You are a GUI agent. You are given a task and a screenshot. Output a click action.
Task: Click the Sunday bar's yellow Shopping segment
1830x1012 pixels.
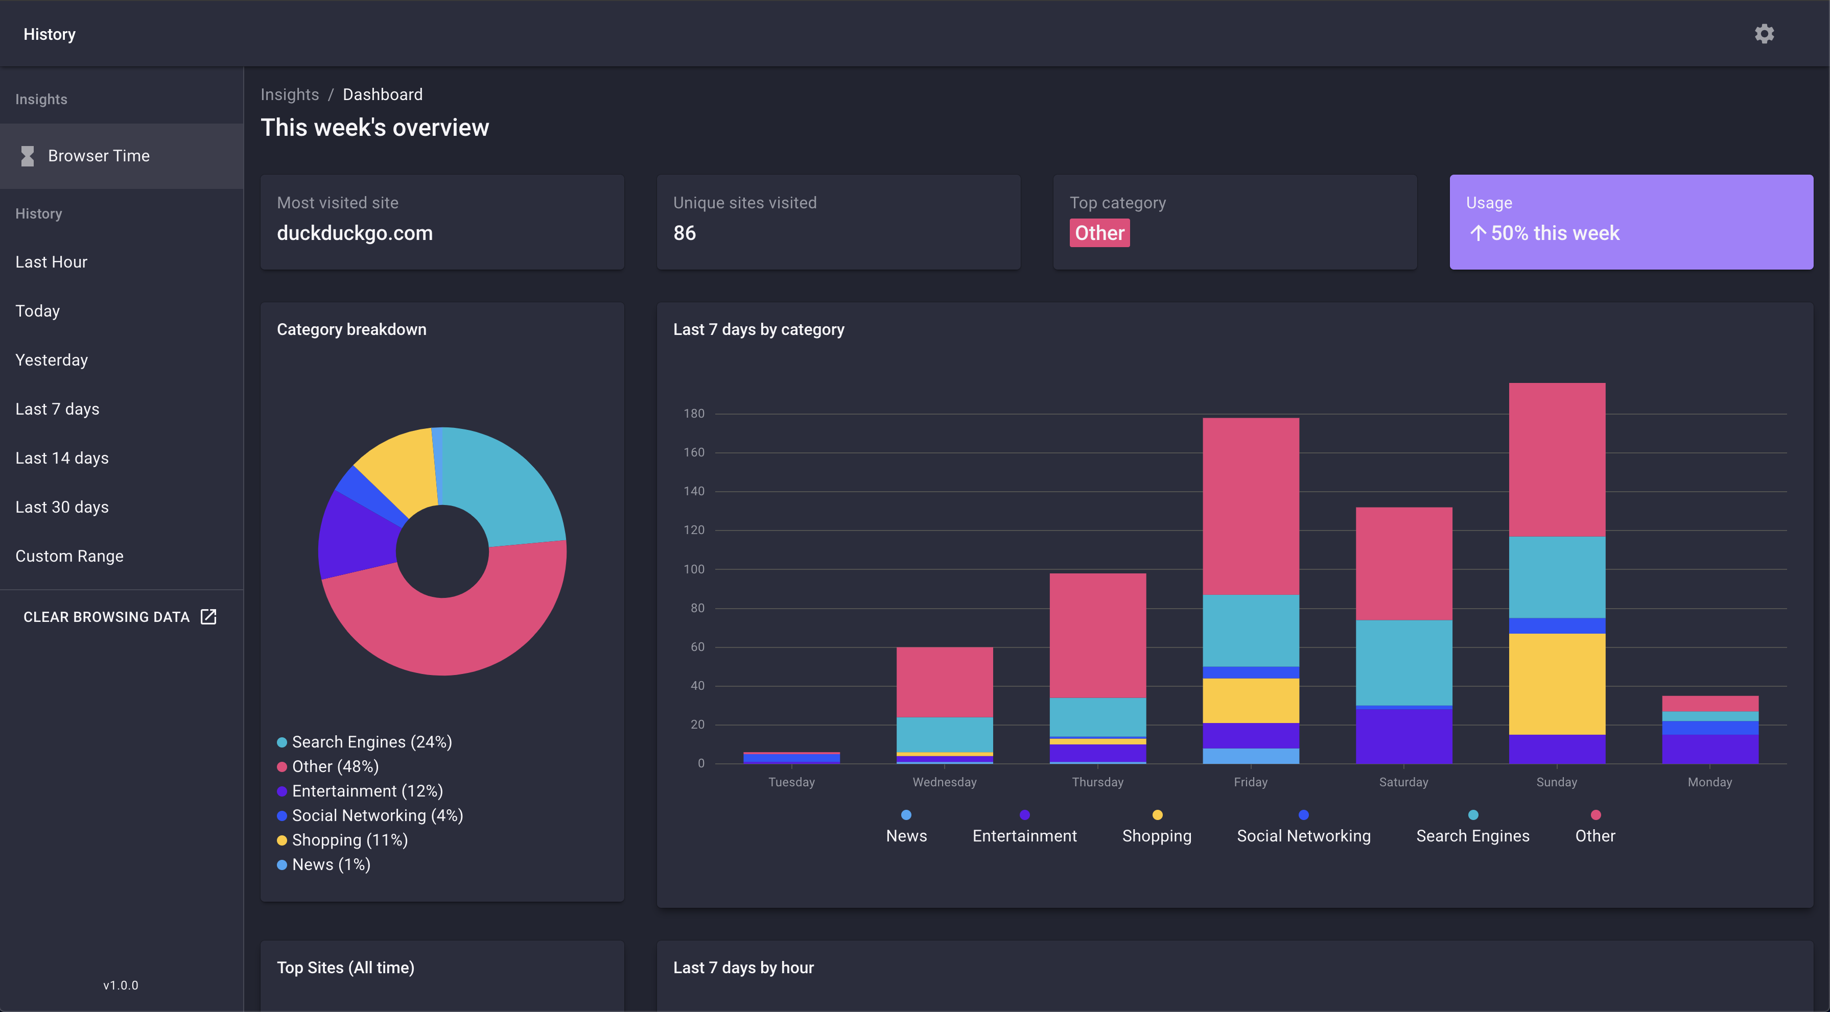tap(1557, 683)
